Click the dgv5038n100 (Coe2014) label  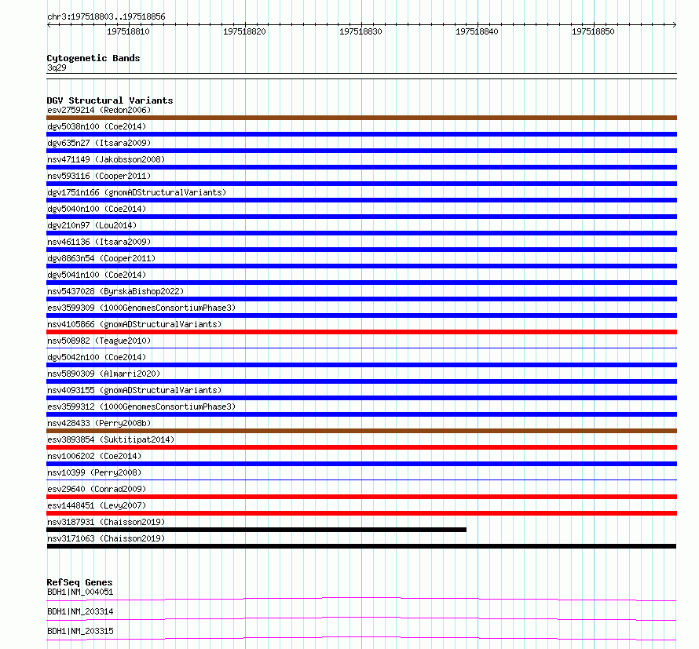click(97, 126)
